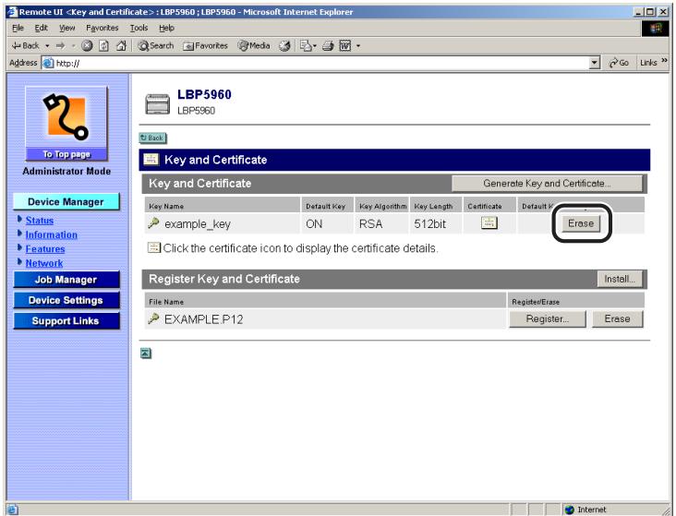The width and height of the screenshot is (676, 516).
Task: Refresh the page using Refresh icon
Action: [103, 46]
